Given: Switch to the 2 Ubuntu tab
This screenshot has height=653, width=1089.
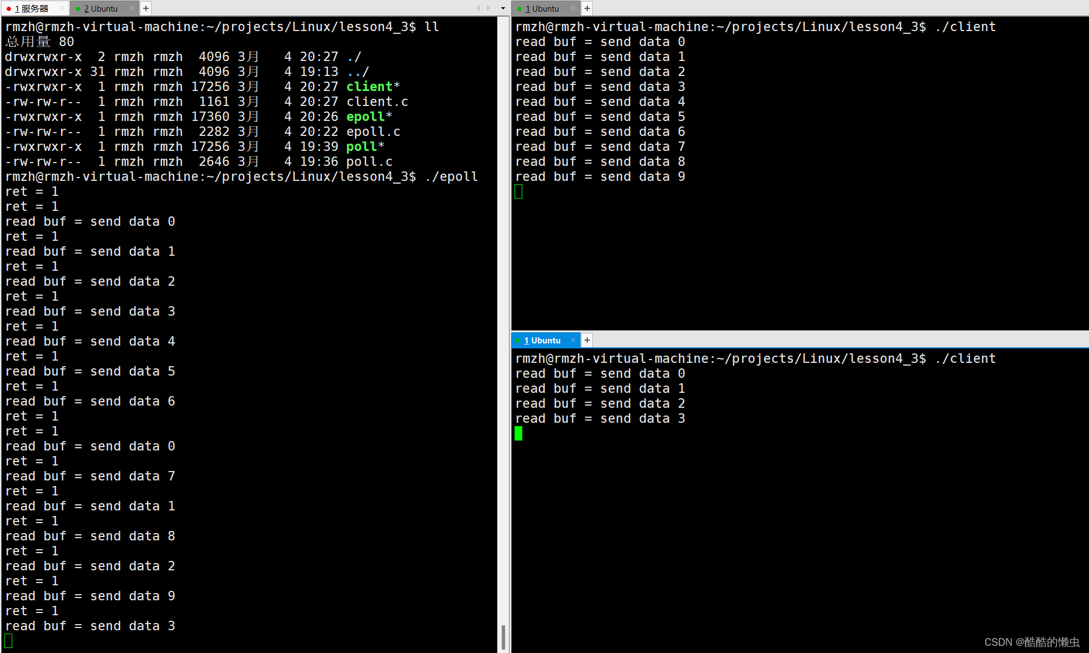Looking at the screenshot, I should pos(101,8).
